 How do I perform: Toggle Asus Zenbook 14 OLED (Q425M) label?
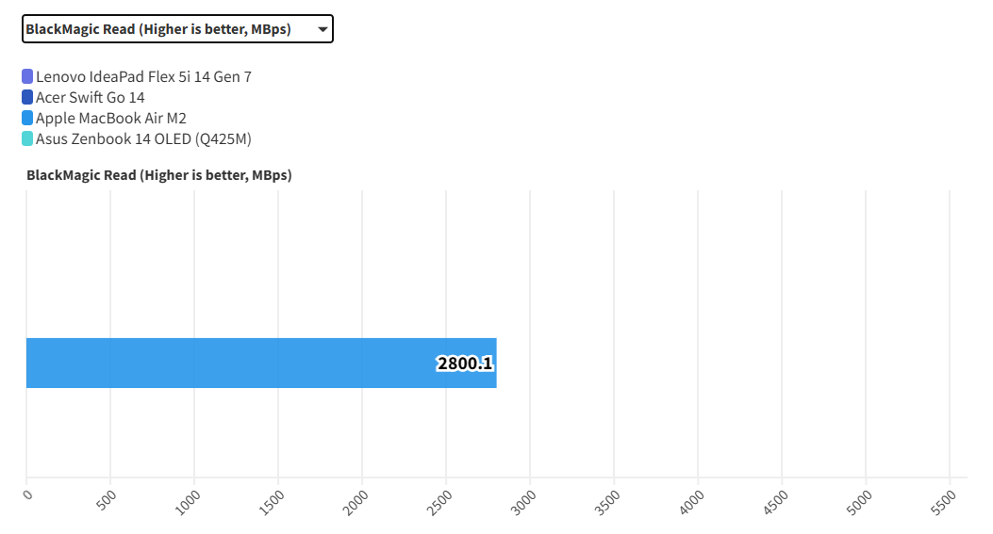[x=143, y=138]
